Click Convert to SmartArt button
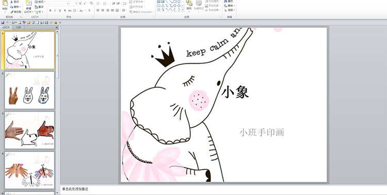 pyautogui.click(x=141, y=12)
